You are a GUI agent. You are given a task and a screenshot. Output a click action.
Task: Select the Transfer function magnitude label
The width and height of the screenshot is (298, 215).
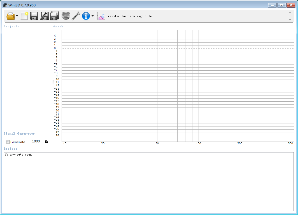point(129,16)
